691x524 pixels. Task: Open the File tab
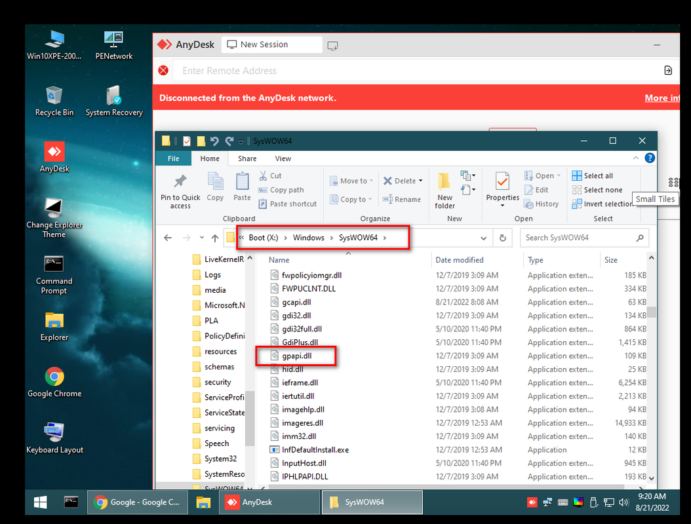[174, 159]
